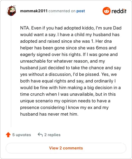132x159 pixels.
Task: Click the line starting "time crunch when"
Action: [68, 94]
